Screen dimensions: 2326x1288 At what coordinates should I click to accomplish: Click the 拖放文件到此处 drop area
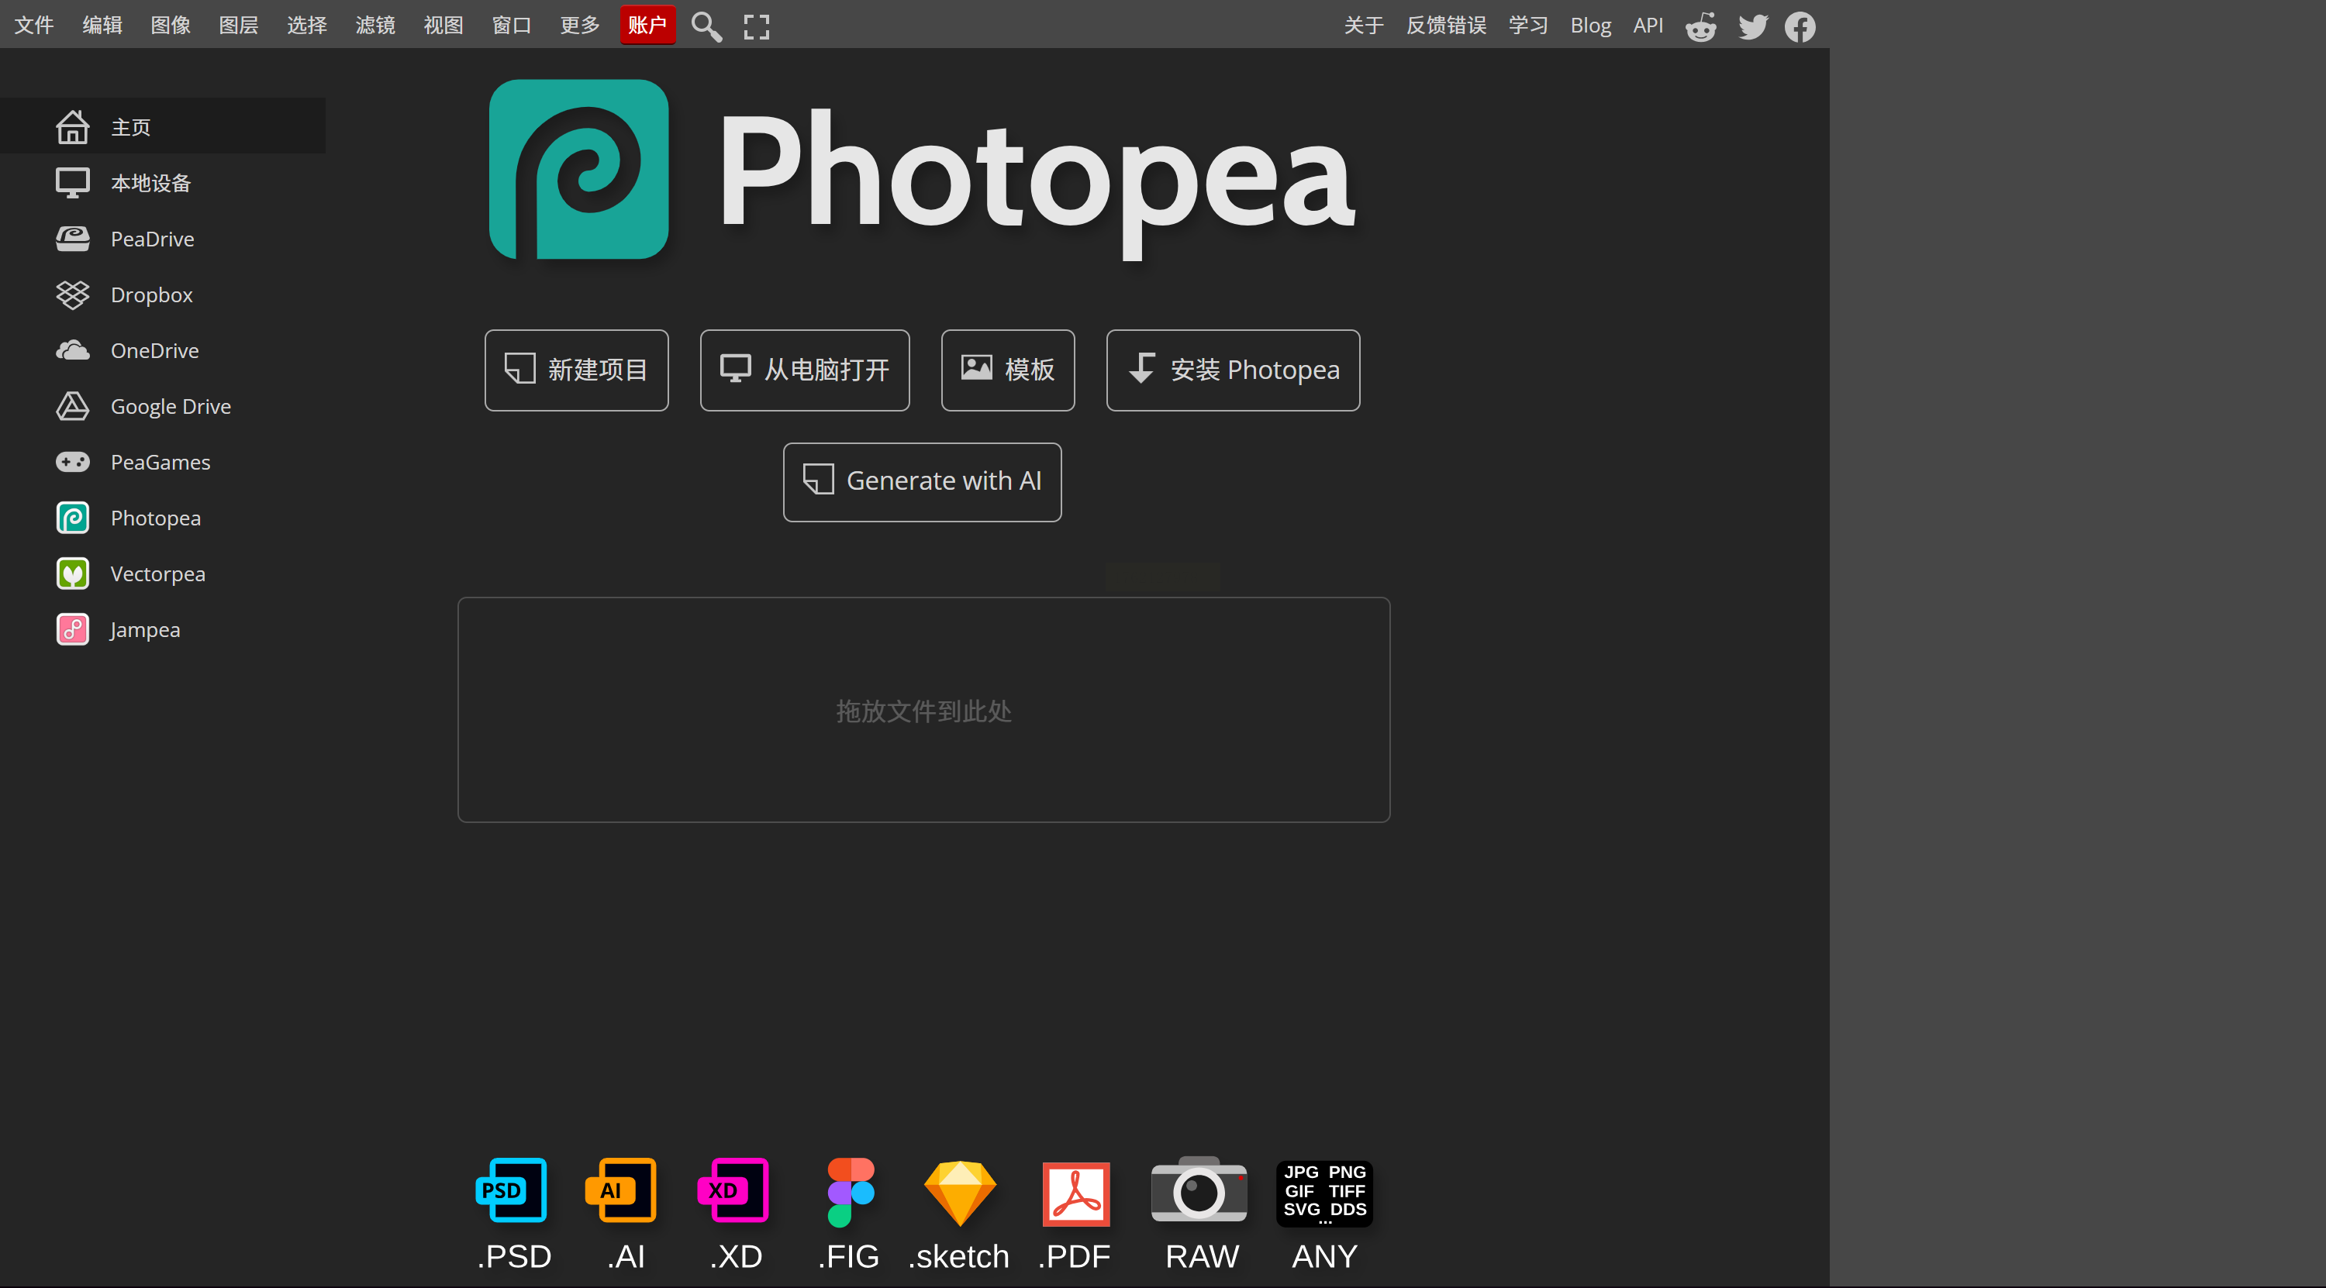click(923, 709)
